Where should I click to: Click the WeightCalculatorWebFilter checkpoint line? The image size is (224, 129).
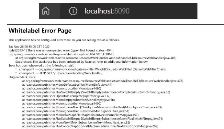coord(90,70)
